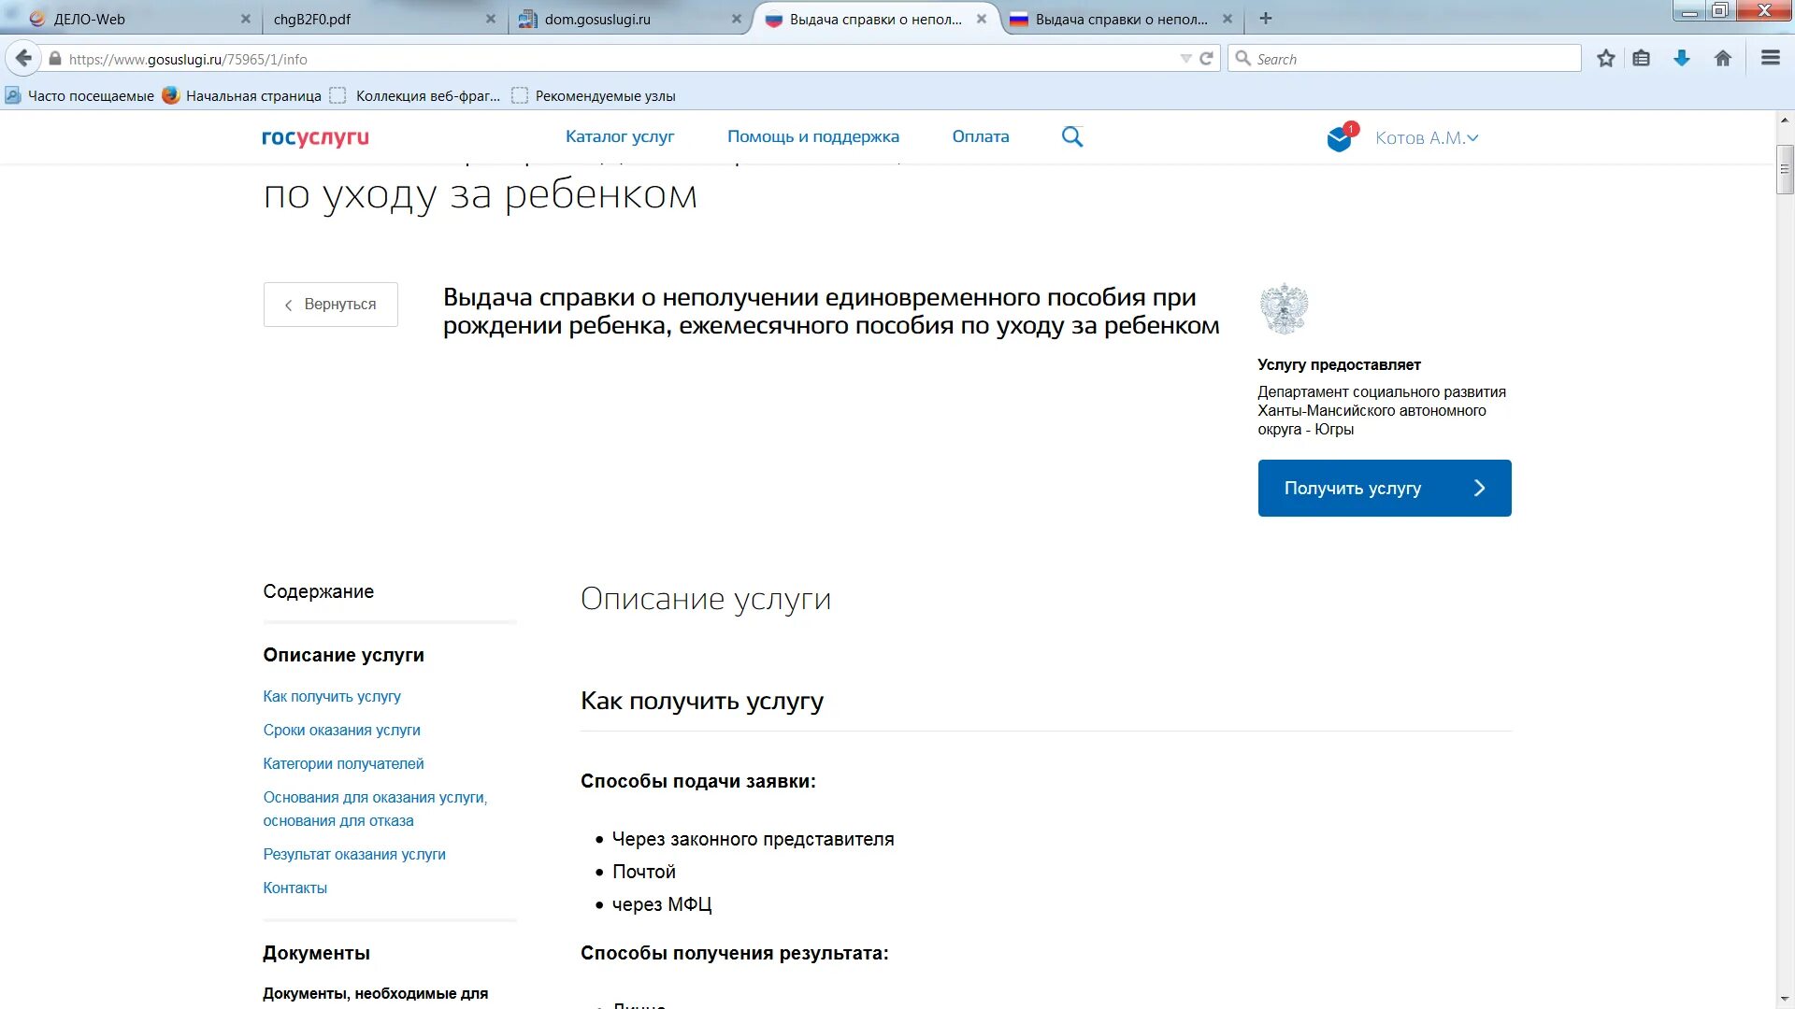Expand the Помощь и поддержка dropdown menu

click(x=813, y=135)
